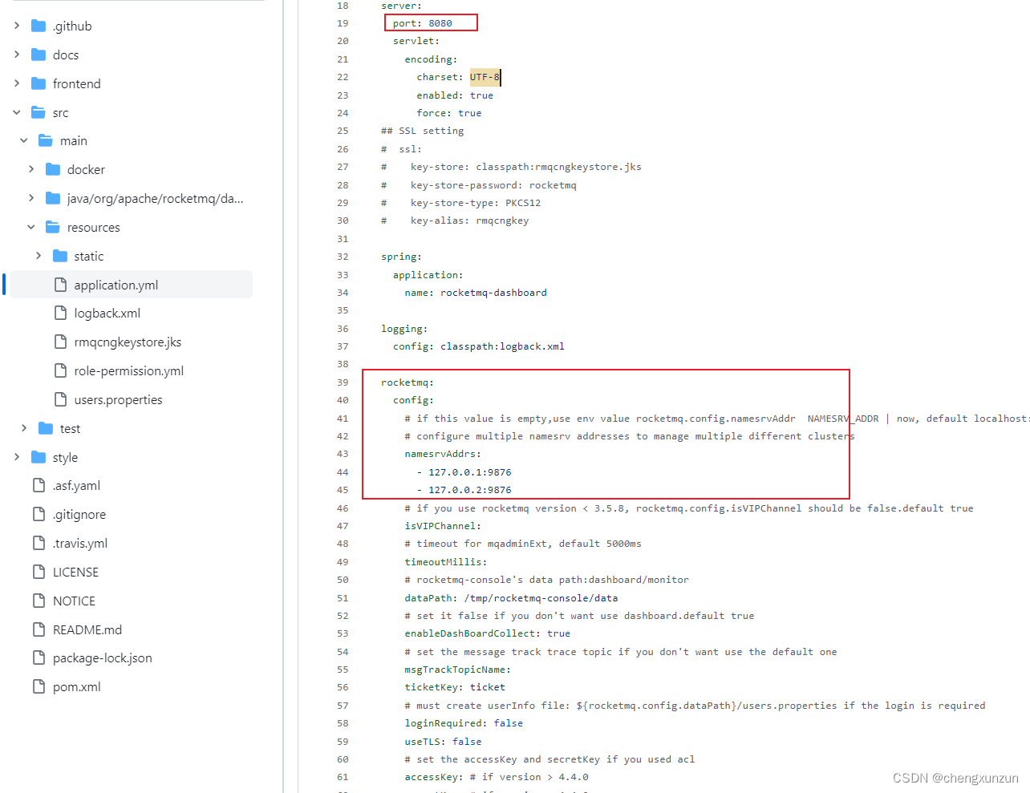This screenshot has width=1030, height=793.
Task: Open the .asf.yaml file
Action: click(76, 486)
